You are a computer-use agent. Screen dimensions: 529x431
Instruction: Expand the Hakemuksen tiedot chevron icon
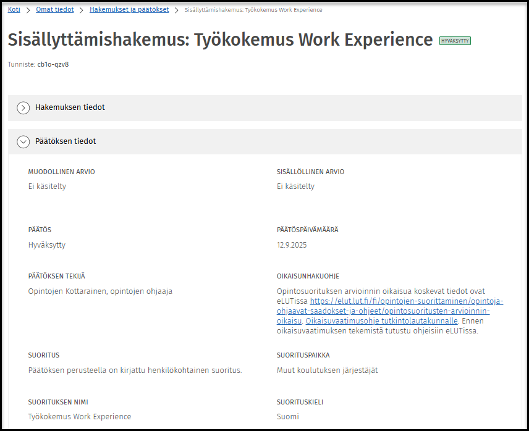tap(23, 108)
